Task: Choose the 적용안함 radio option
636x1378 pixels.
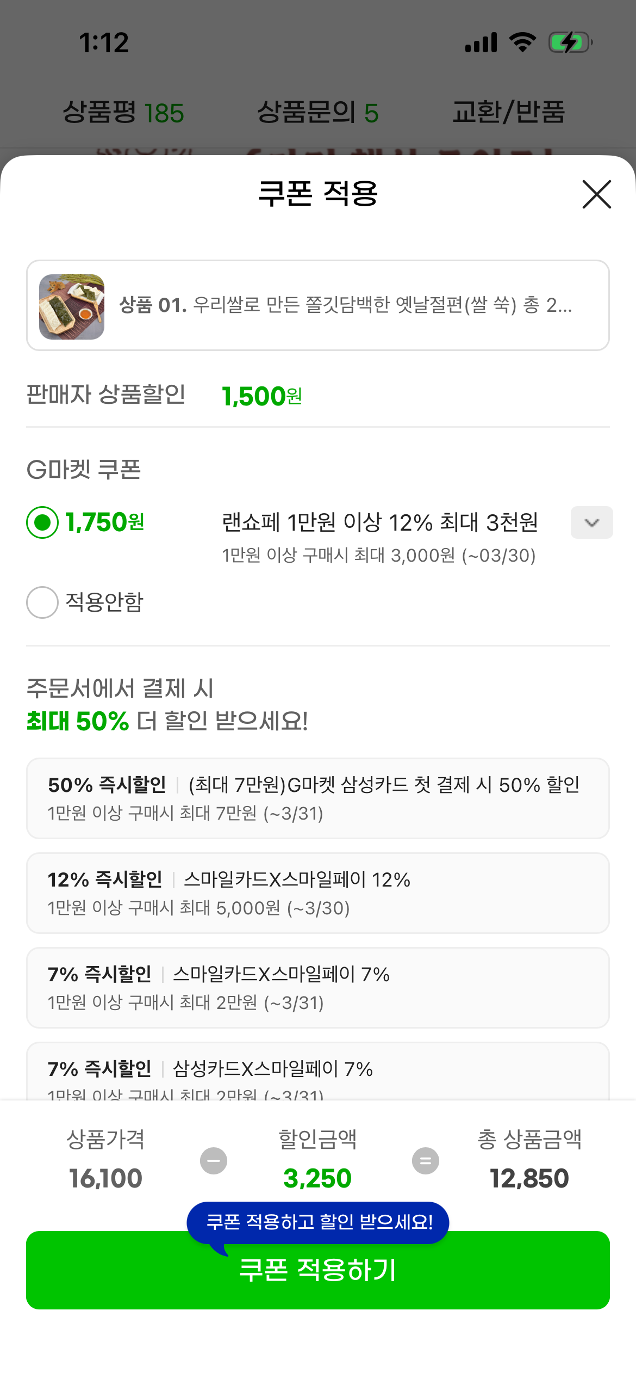Action: pos(42,602)
